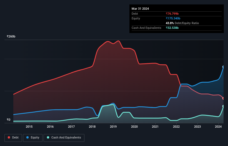228x146 pixels.
Task: Click the Equity label in tooltip
Action: point(136,18)
